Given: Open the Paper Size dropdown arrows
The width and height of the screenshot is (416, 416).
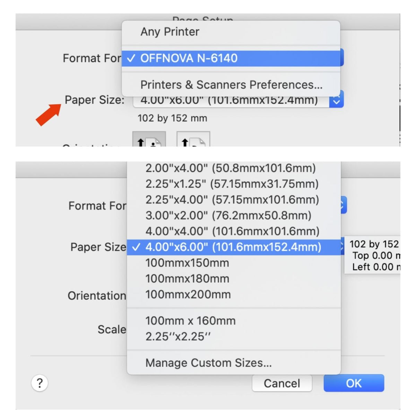Looking at the screenshot, I should tap(336, 99).
